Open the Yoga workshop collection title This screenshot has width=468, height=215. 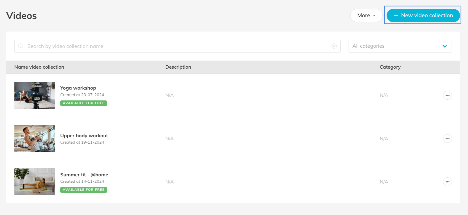pyautogui.click(x=78, y=88)
